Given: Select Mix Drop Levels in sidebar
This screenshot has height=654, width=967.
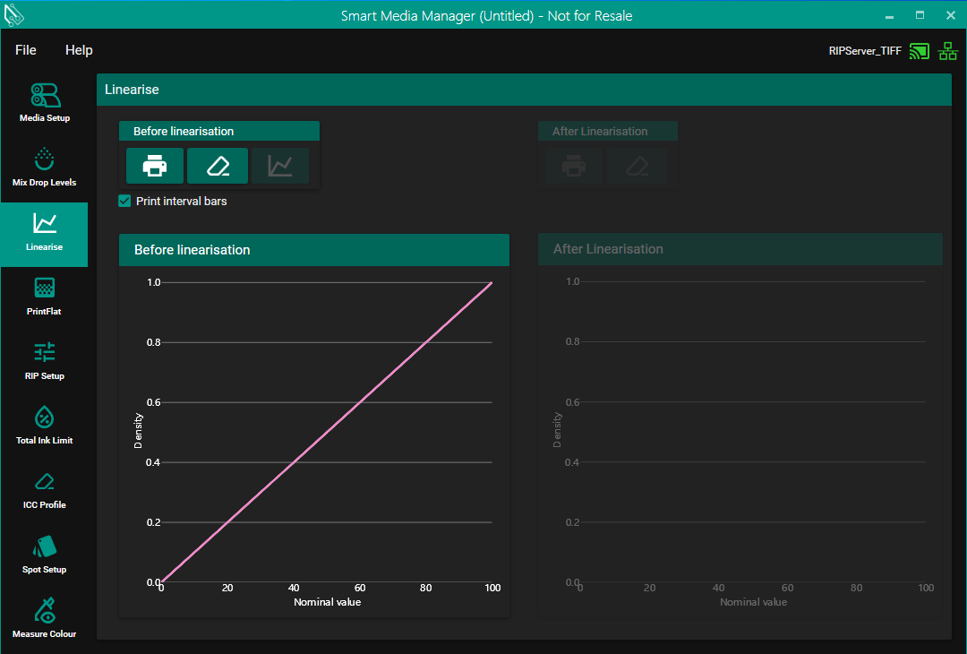Looking at the screenshot, I should [x=44, y=168].
